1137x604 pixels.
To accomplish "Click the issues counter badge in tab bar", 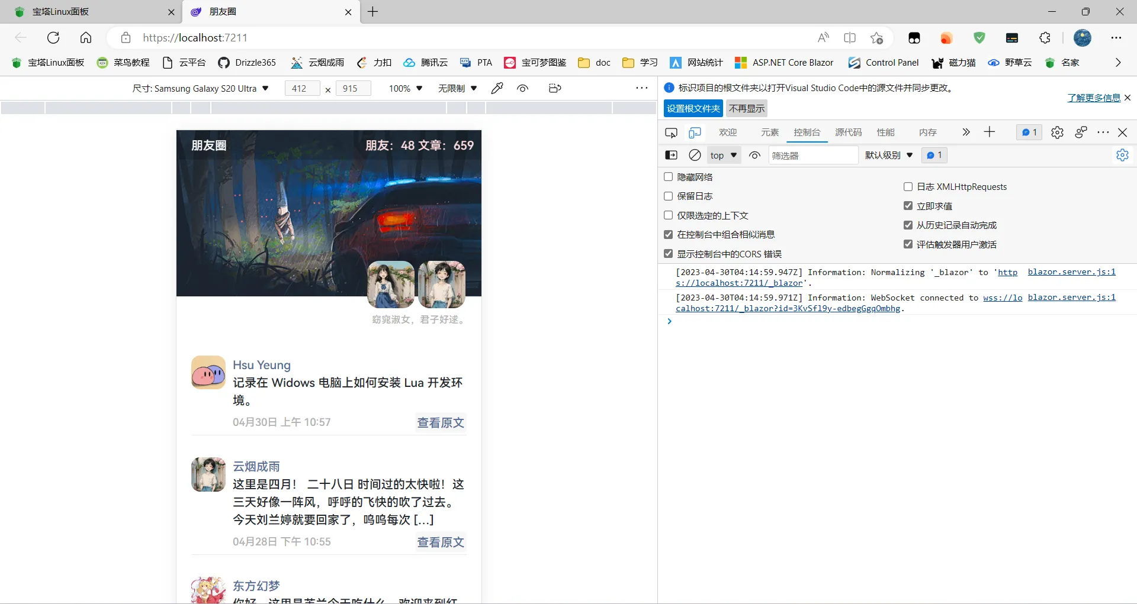I will [x=1029, y=133].
